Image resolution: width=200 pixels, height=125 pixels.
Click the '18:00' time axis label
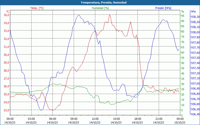pos(137,119)
